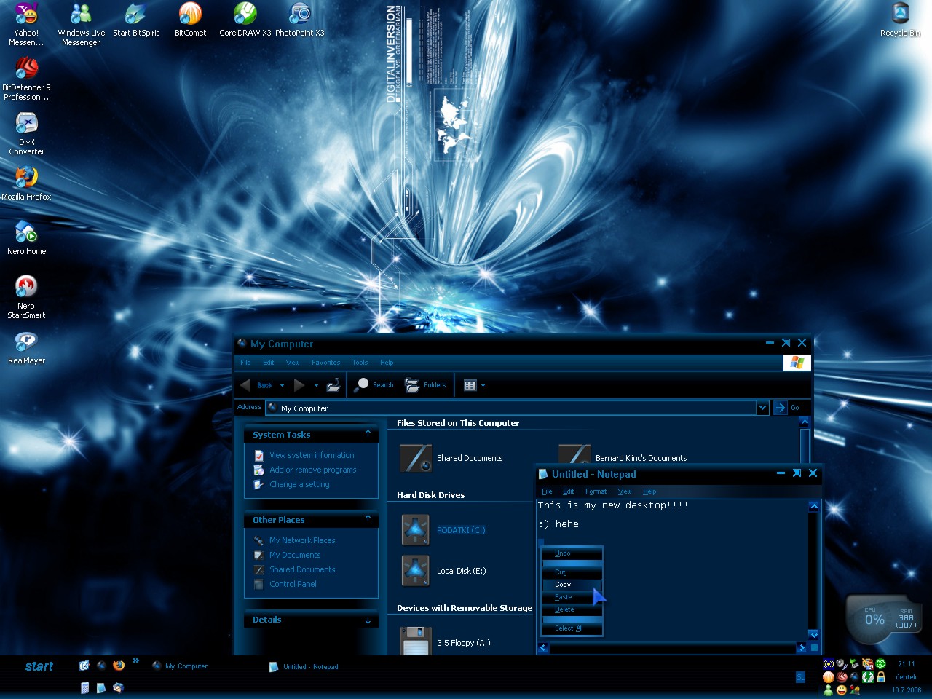
Task: Select the Recycle Bin desktop icon
Action: click(x=900, y=20)
